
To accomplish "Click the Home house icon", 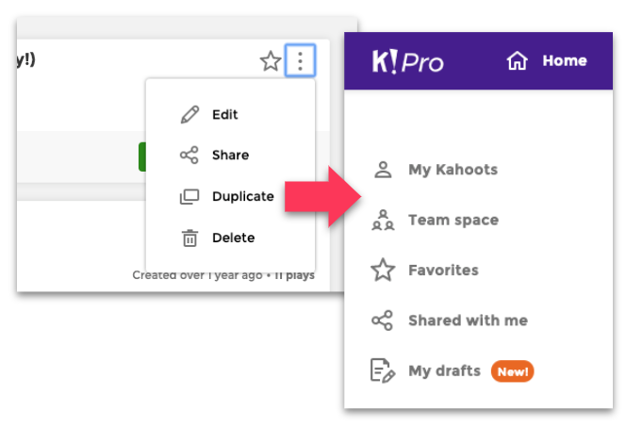I will click(517, 60).
